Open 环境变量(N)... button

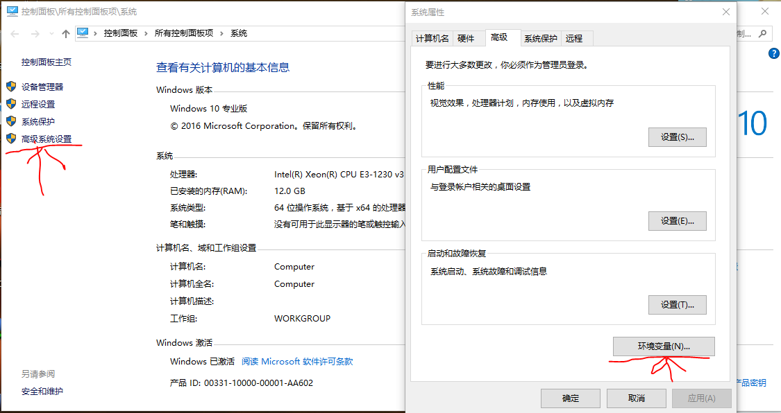664,346
